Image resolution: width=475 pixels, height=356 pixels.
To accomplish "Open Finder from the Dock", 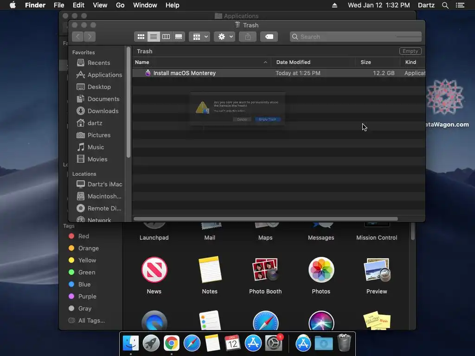I will (130, 343).
